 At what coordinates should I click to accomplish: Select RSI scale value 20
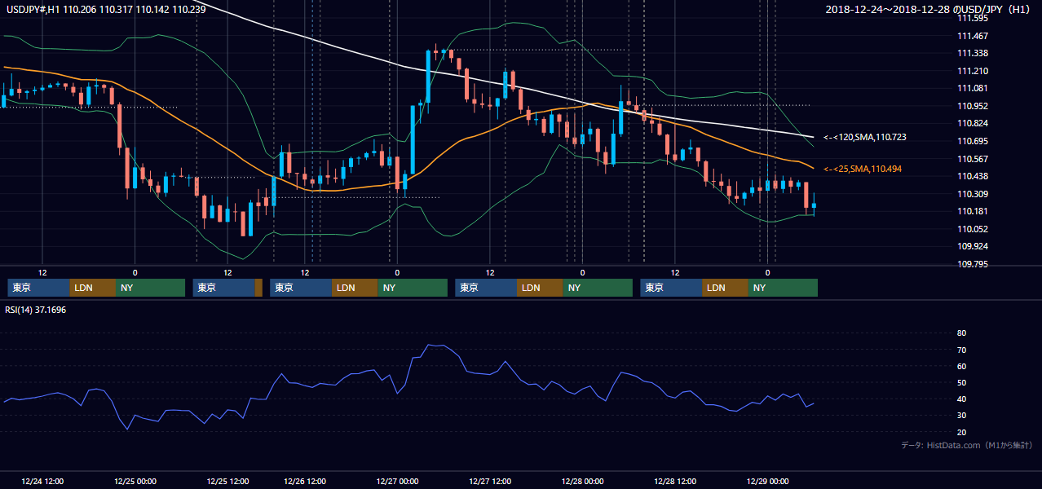961,432
